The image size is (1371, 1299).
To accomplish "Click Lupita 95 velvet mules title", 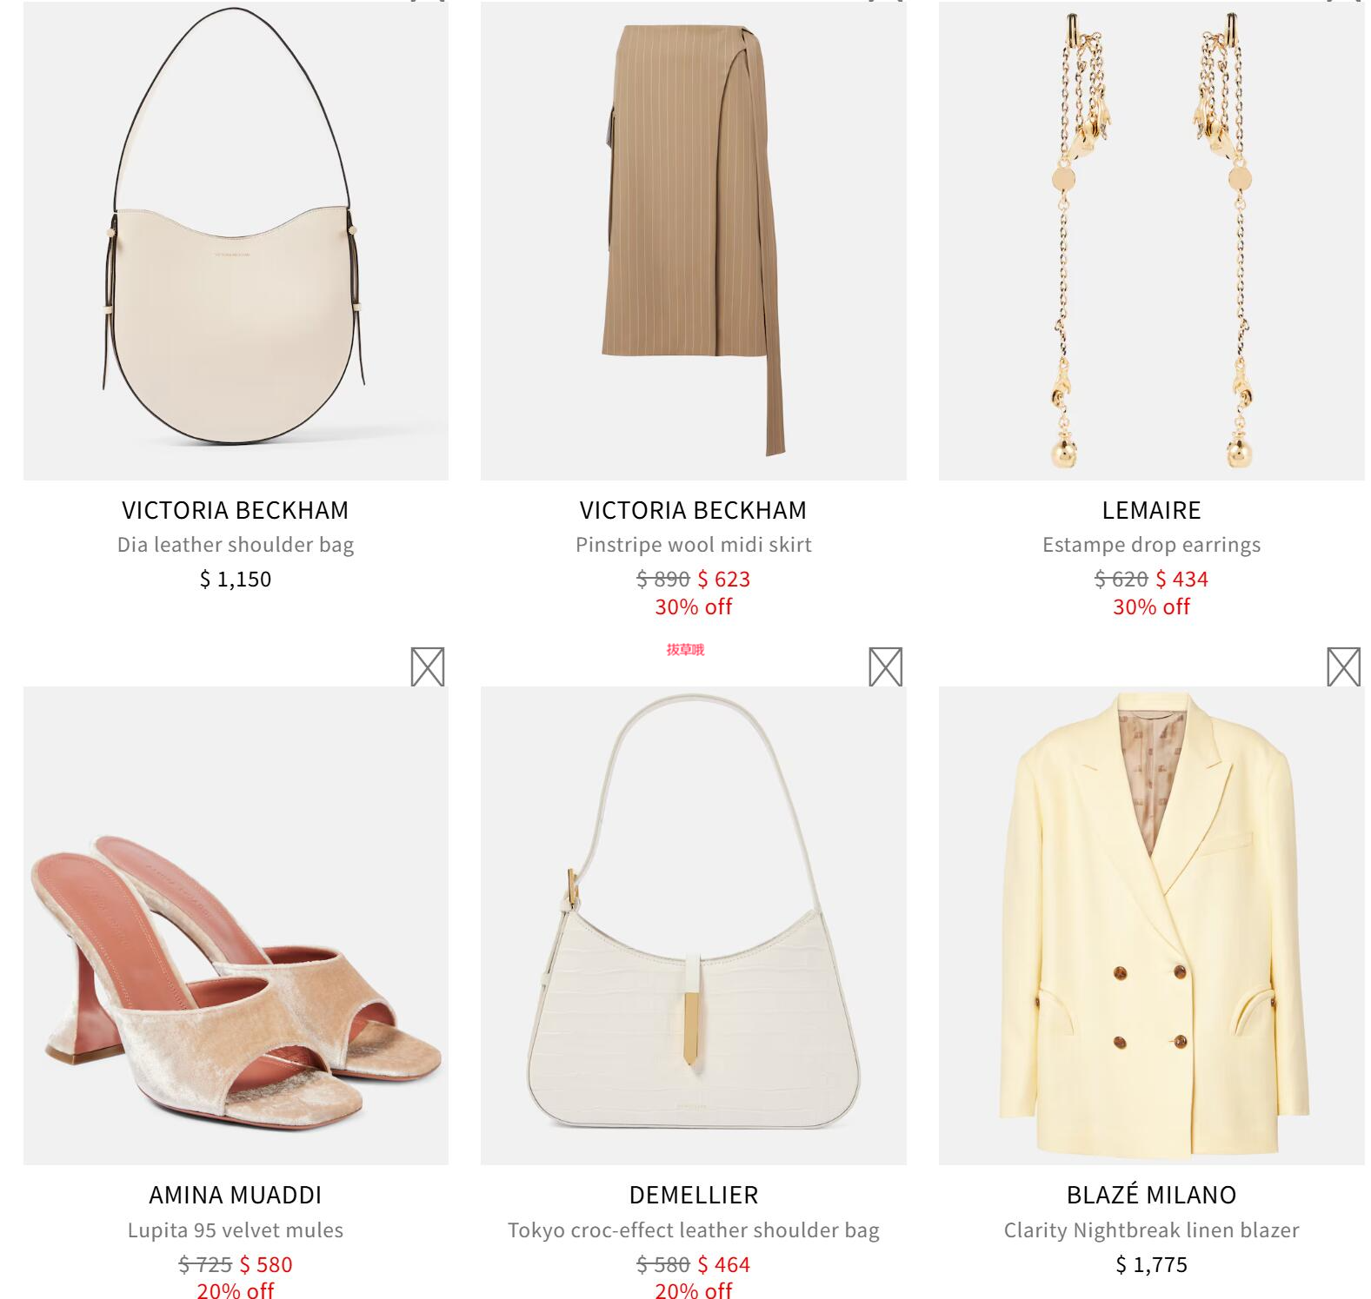I will coord(236,1230).
